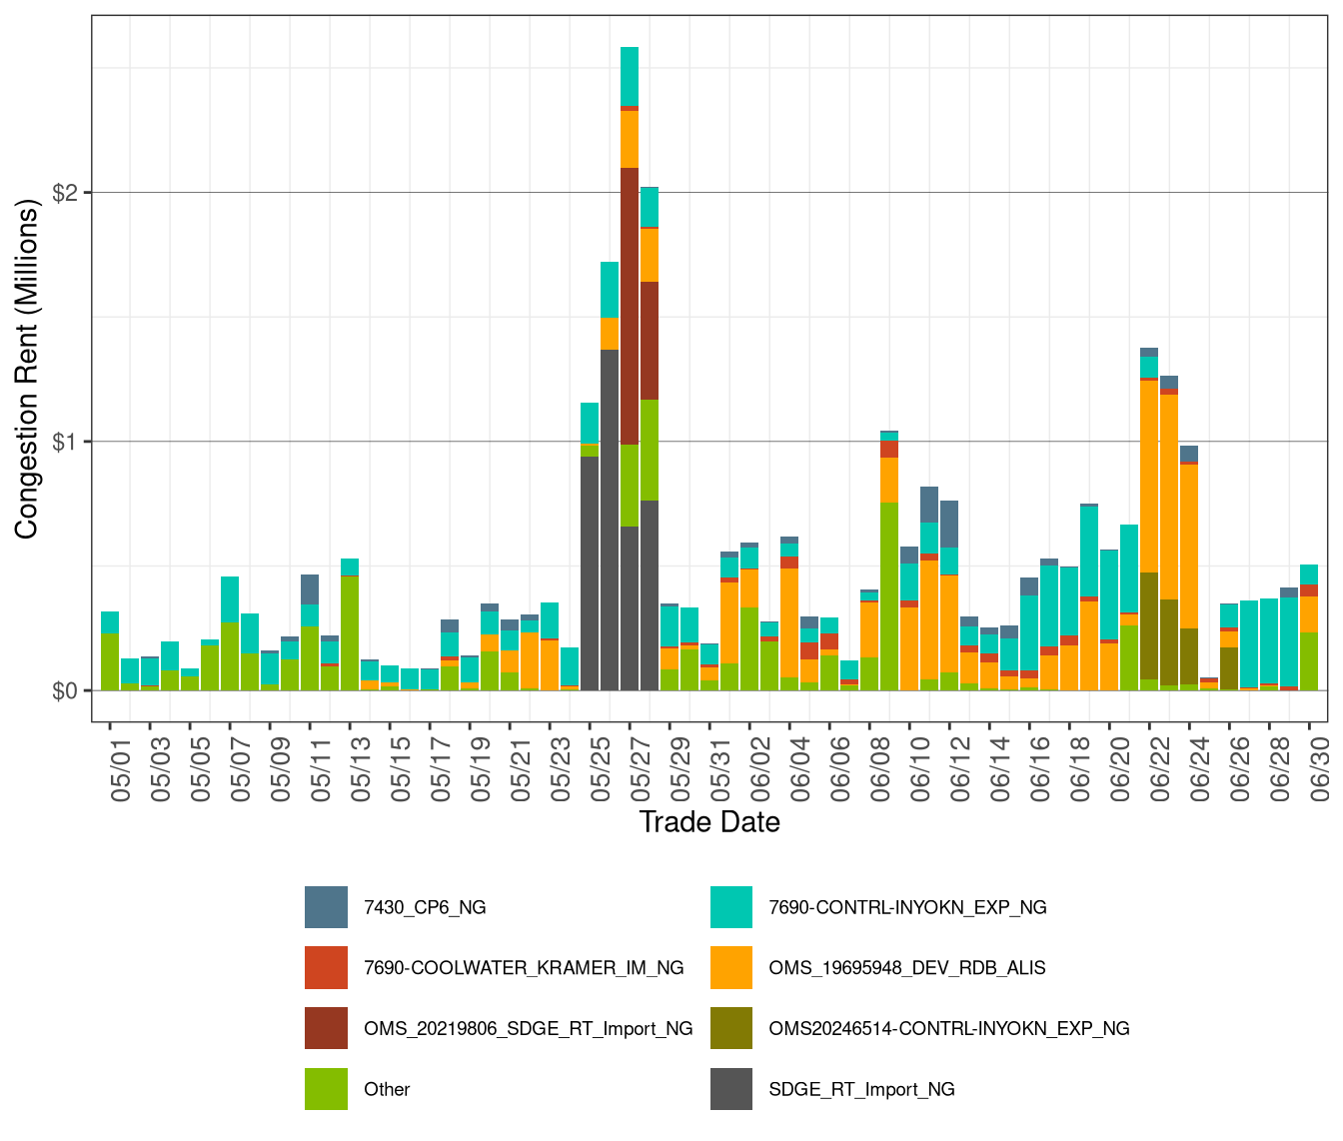Screen dimensions: 1343x1141
Task: Click the "05/19" date tick label
Action: tap(481, 770)
